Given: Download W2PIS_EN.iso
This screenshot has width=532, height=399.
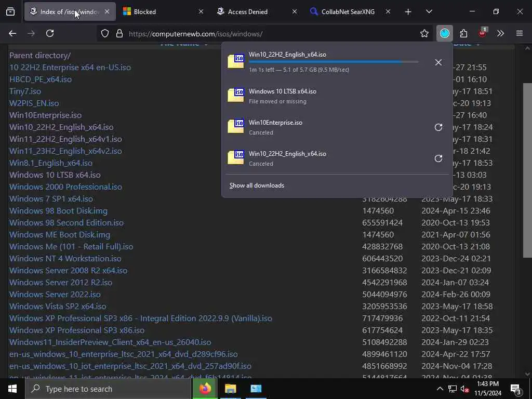Looking at the screenshot, I should tap(34, 103).
